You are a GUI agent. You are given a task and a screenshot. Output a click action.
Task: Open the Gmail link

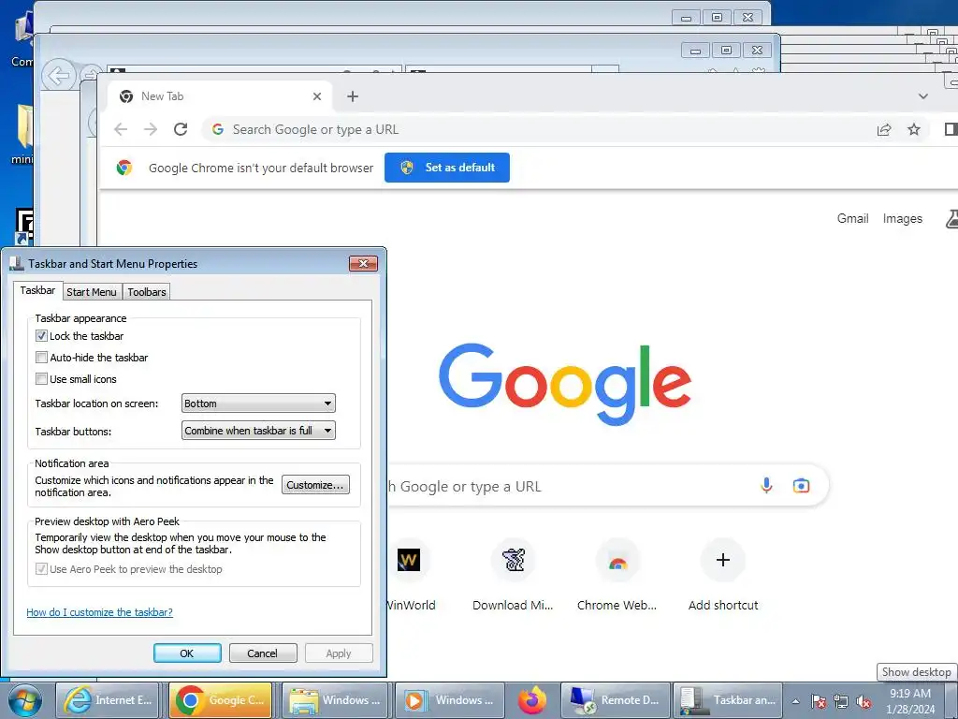click(852, 218)
